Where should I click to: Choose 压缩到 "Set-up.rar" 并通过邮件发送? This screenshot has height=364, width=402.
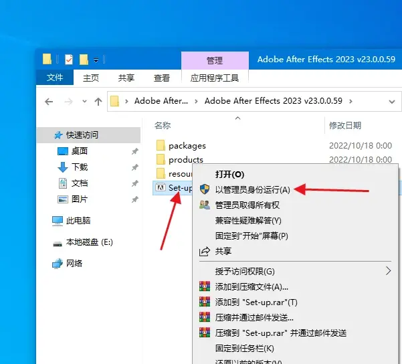(296, 333)
